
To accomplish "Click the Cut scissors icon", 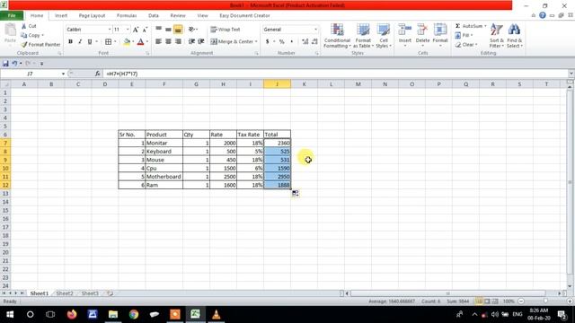I will [x=24, y=26].
